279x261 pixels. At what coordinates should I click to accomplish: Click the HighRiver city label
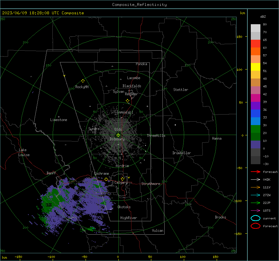tap(129, 218)
